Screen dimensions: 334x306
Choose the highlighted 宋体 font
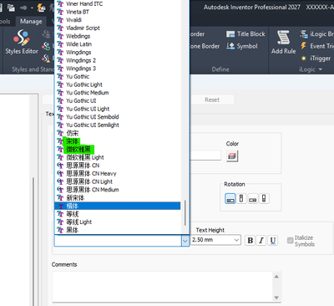(117, 141)
